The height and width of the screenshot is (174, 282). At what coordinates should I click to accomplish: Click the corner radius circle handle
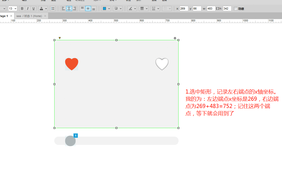tap(175, 38)
